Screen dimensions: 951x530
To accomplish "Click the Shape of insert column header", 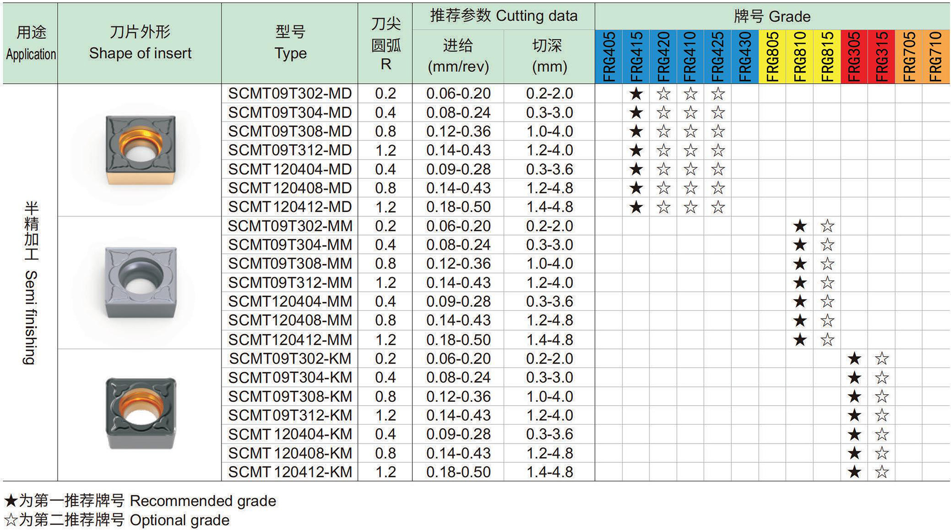I will (140, 43).
